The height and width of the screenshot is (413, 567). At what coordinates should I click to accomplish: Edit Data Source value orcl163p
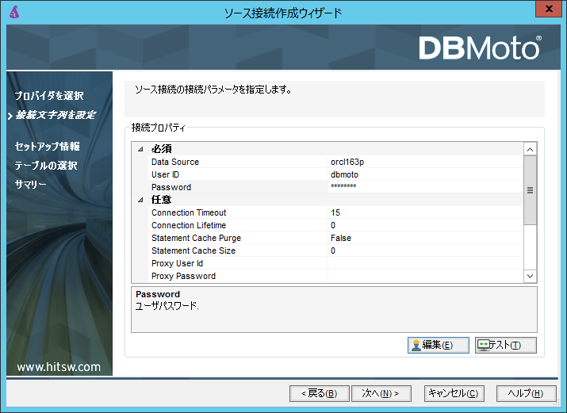tap(426, 162)
